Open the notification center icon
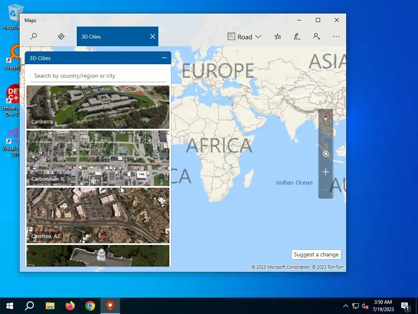The width and height of the screenshot is (418, 314). (x=405, y=306)
